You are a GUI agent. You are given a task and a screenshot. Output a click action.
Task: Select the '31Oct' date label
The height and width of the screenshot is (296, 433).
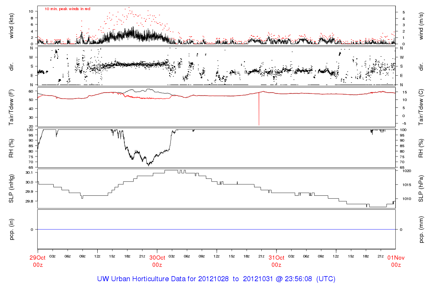pyautogui.click(x=277, y=258)
